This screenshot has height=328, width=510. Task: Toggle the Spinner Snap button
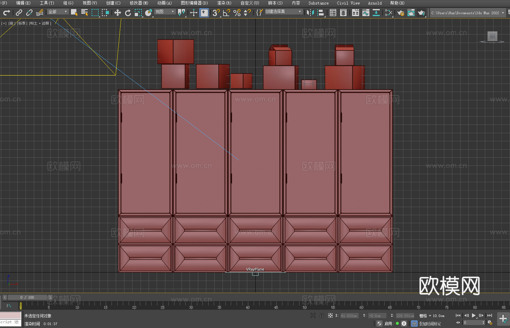tap(247, 13)
